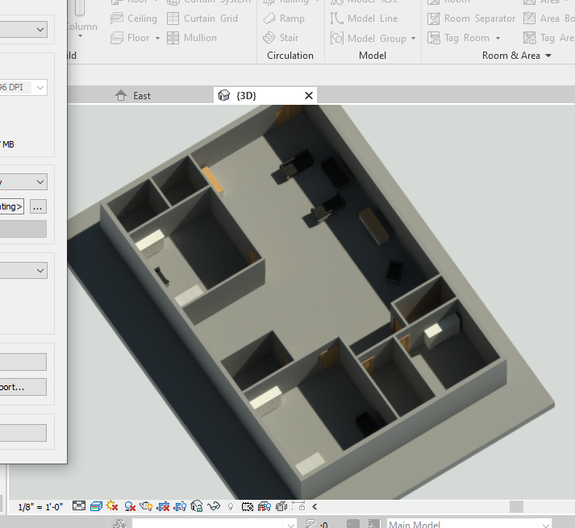Switch to the East view tab
This screenshot has height=528, width=575.
click(x=133, y=96)
